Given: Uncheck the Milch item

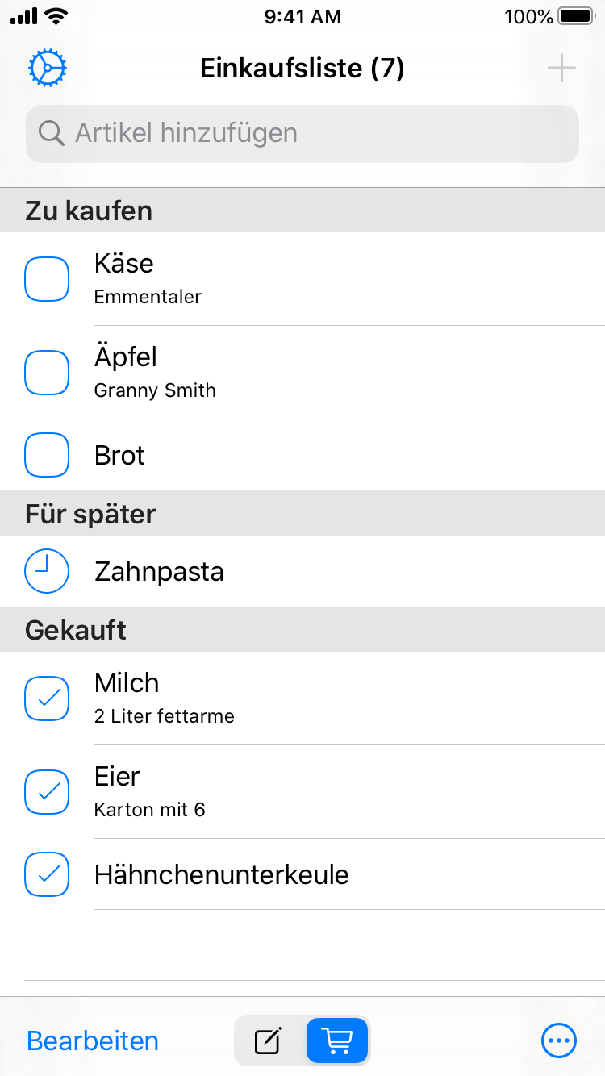Looking at the screenshot, I should point(47,699).
